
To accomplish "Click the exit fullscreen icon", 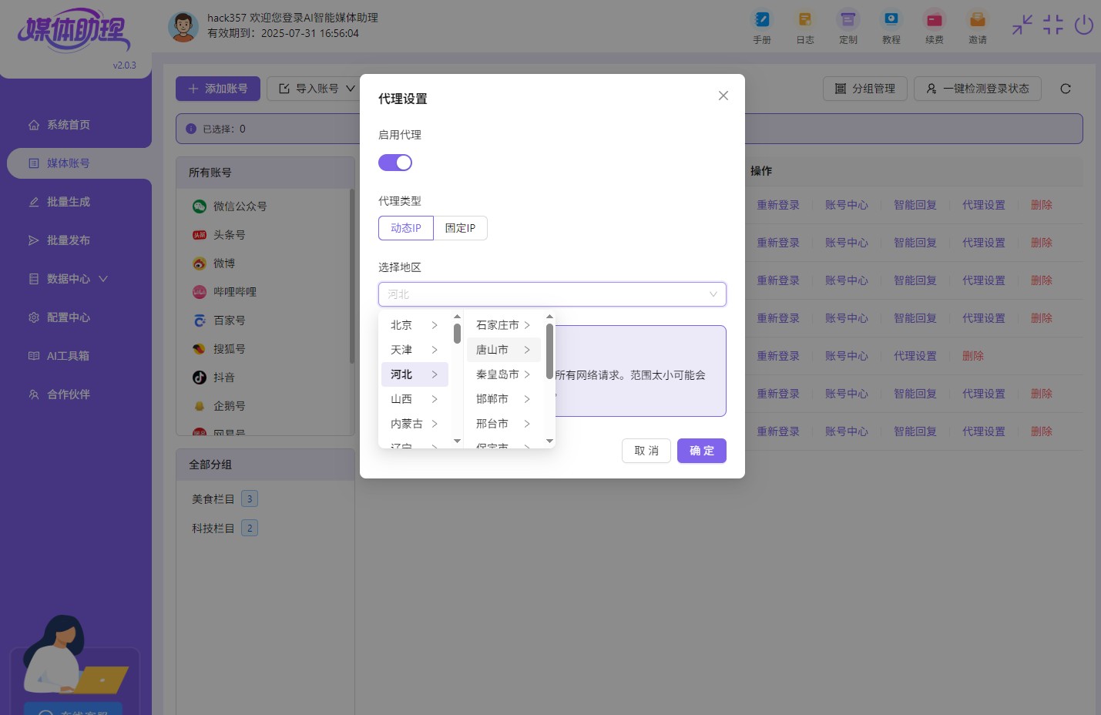I will pyautogui.click(x=1053, y=25).
